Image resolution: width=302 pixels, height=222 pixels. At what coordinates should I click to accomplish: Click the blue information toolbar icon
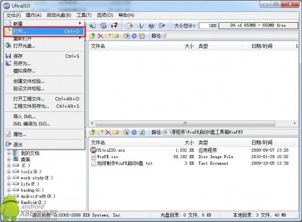[x=141, y=26]
